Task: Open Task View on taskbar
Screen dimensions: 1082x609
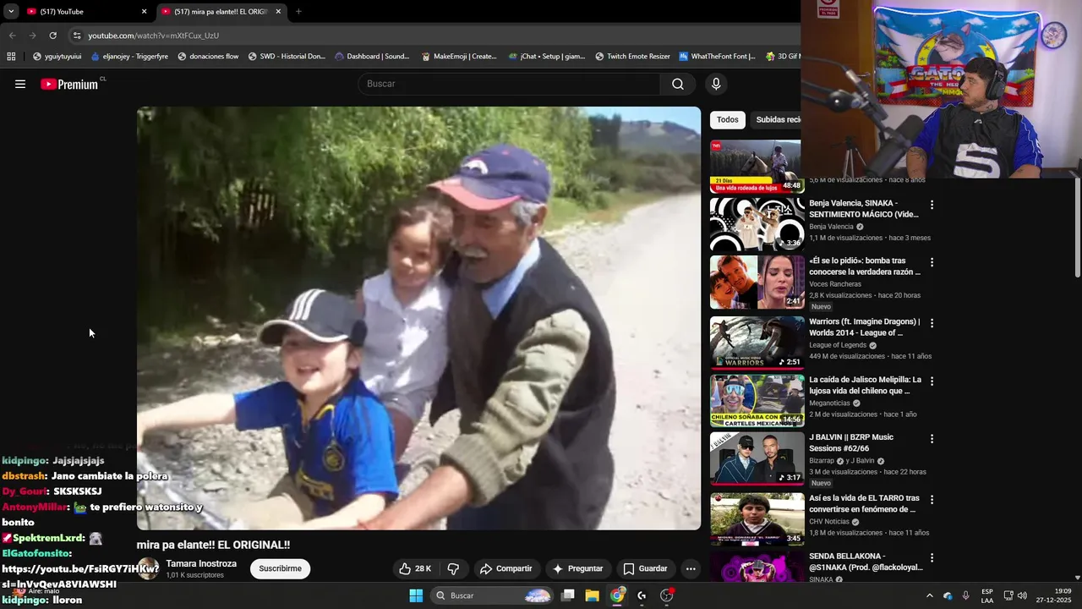Action: [568, 595]
